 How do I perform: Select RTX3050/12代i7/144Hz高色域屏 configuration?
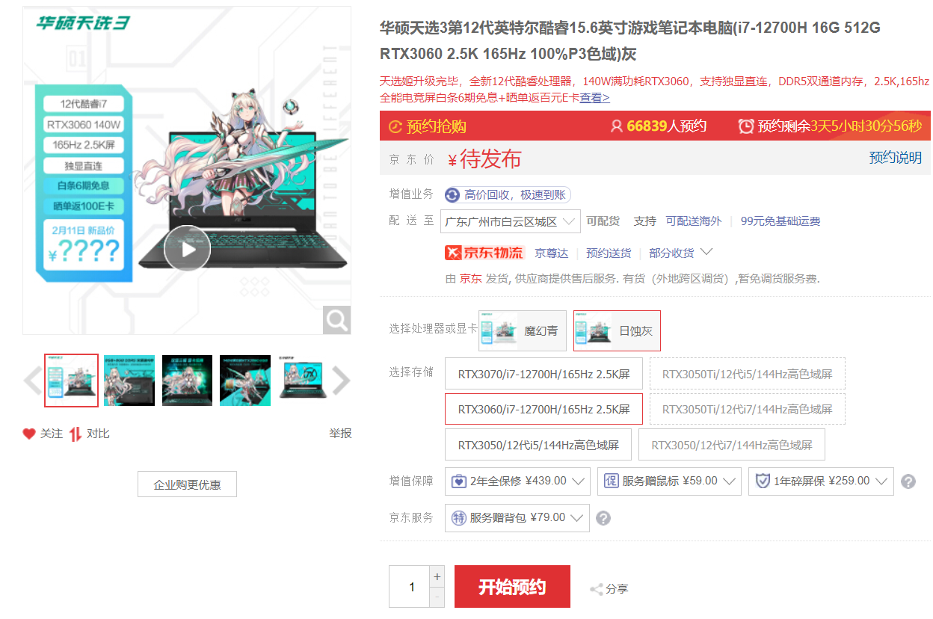731,445
